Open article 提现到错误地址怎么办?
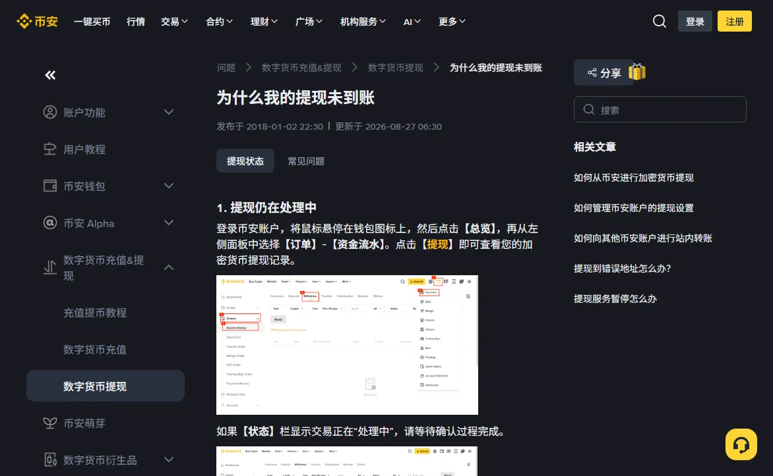773x476 pixels. [x=622, y=268]
